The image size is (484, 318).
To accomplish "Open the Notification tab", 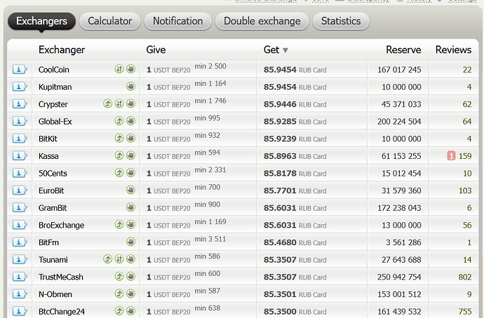I will pyautogui.click(x=177, y=21).
